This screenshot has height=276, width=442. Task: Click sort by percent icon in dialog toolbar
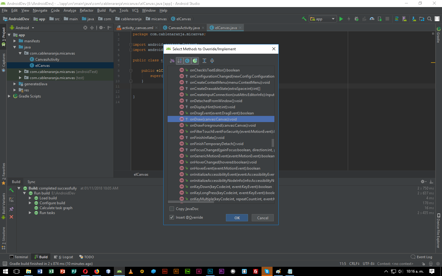coord(172,61)
